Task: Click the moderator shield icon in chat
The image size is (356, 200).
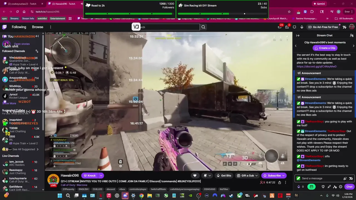Action: point(323,187)
